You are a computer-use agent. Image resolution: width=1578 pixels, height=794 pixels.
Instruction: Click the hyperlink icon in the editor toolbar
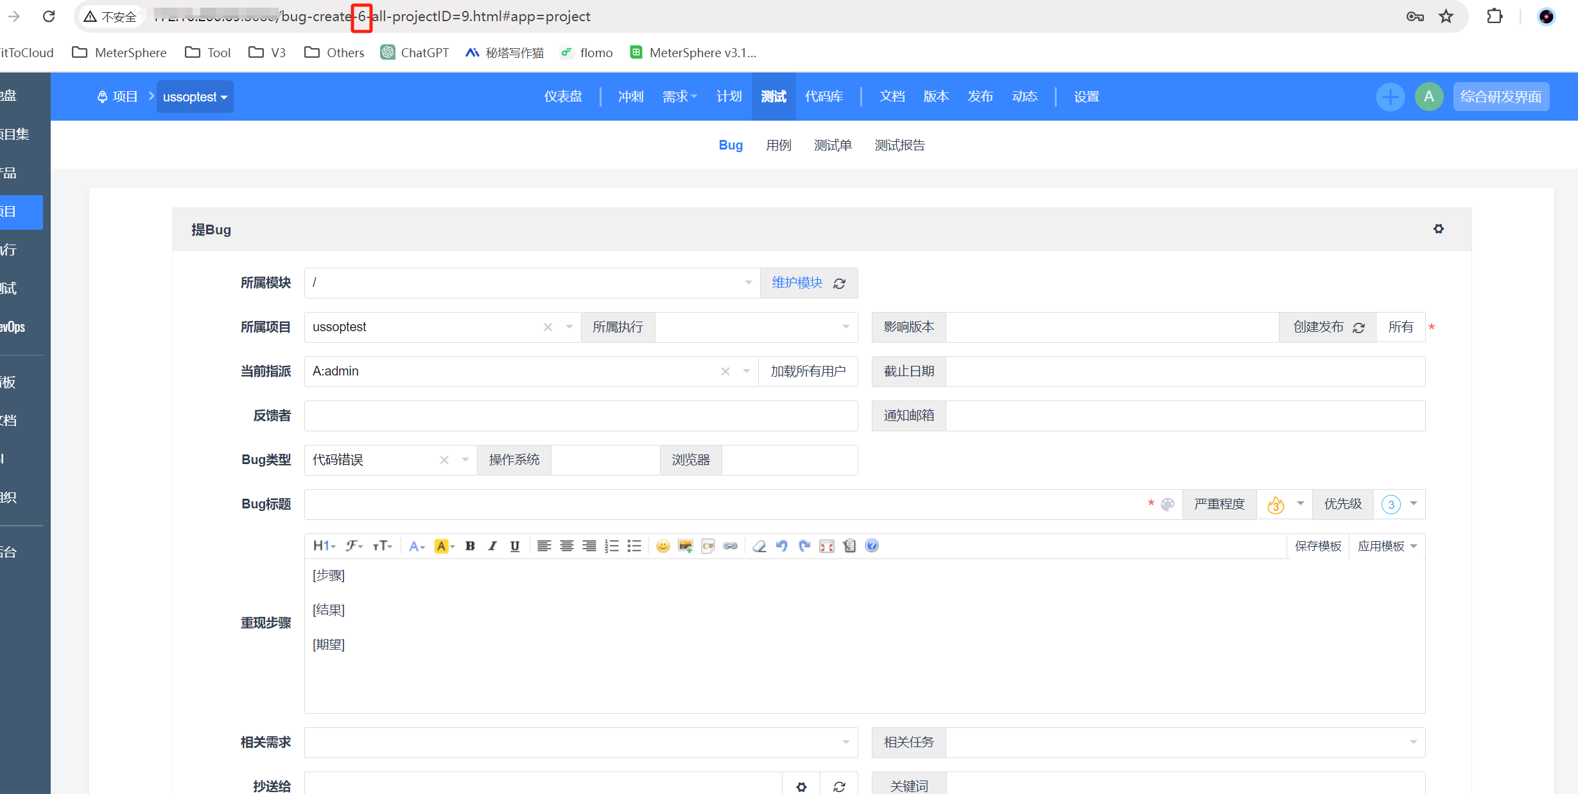730,546
